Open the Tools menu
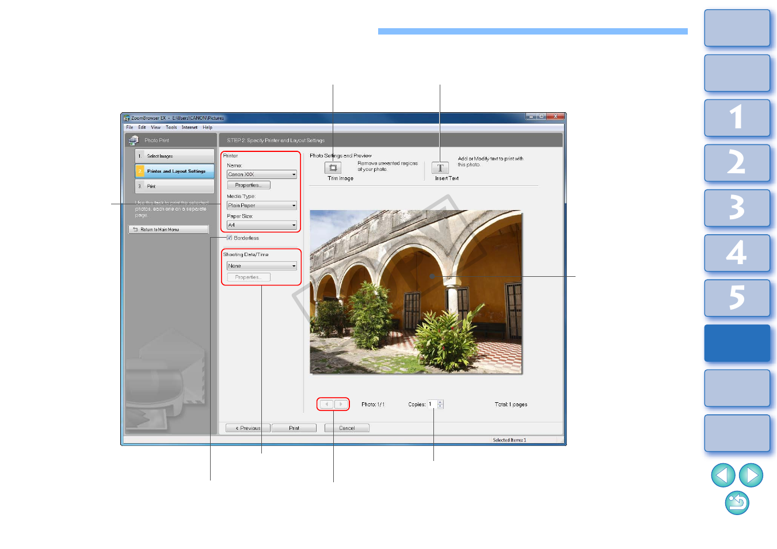 [x=171, y=127]
